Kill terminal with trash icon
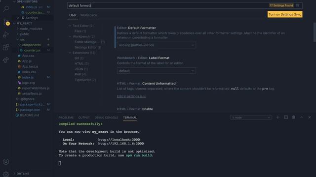 click(294, 117)
